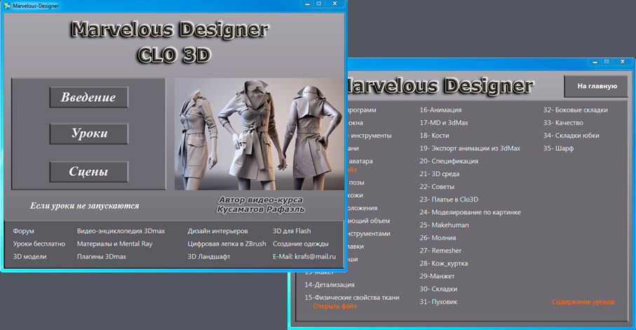636x330 pixels.
Task: Open lesson 15-Физические свойства ткани
Action: pyautogui.click(x=352, y=298)
